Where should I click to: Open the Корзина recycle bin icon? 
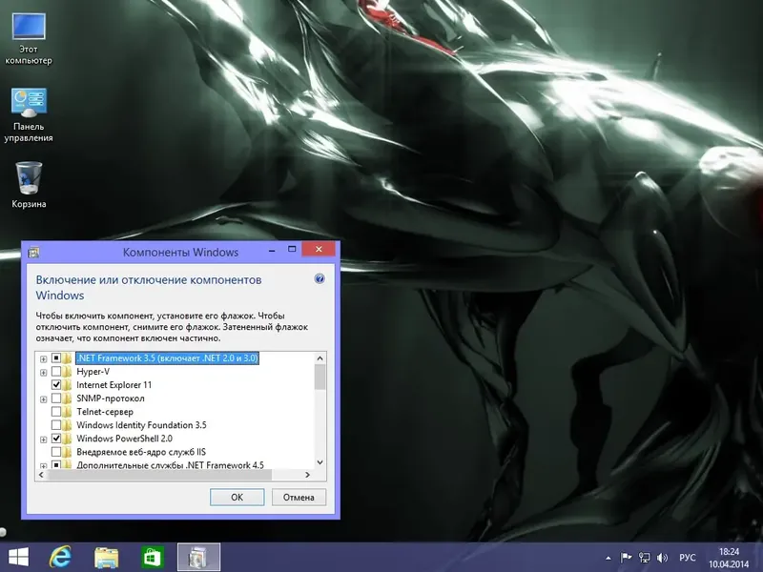29,184
